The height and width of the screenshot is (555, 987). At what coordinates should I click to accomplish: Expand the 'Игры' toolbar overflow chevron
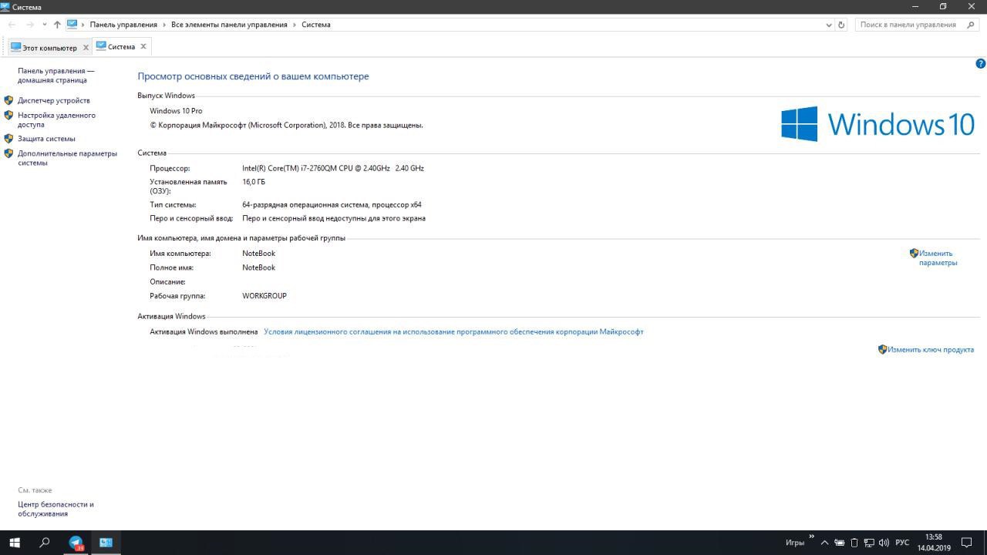click(811, 536)
